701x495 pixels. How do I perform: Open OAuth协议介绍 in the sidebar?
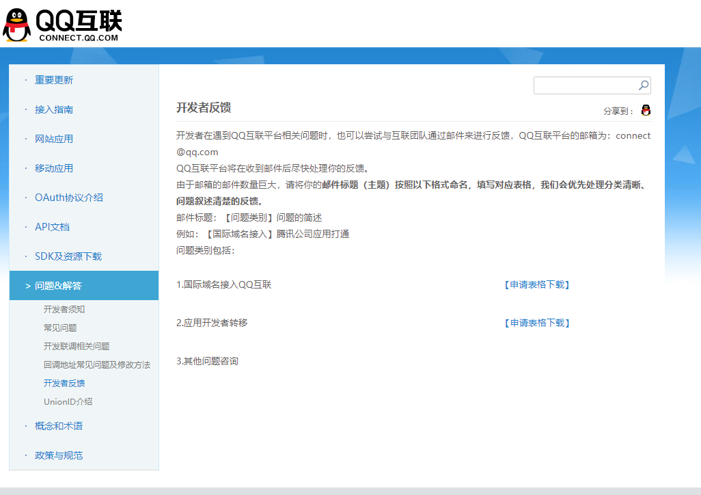69,198
